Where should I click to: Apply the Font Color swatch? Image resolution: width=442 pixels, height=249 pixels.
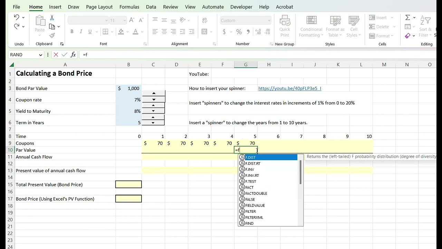136,31
